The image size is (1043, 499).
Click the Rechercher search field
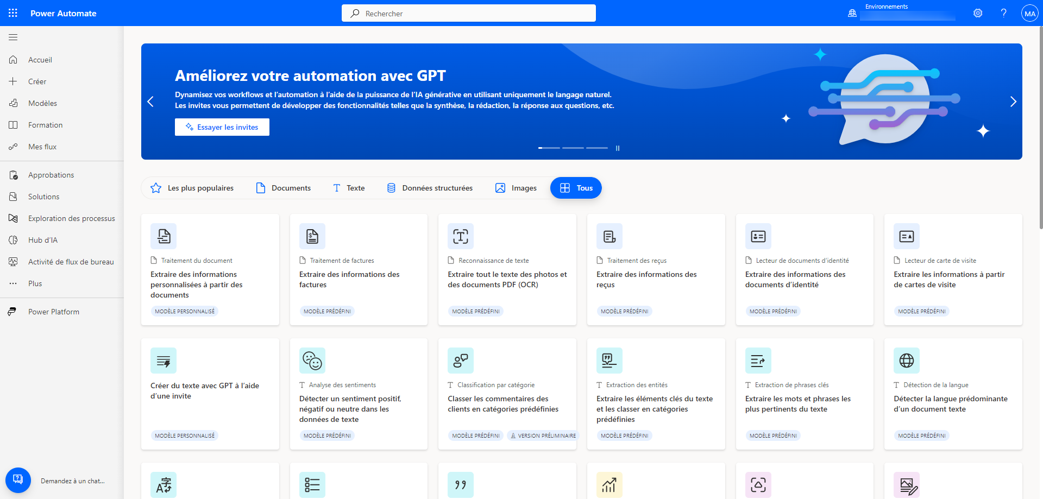[469, 13]
